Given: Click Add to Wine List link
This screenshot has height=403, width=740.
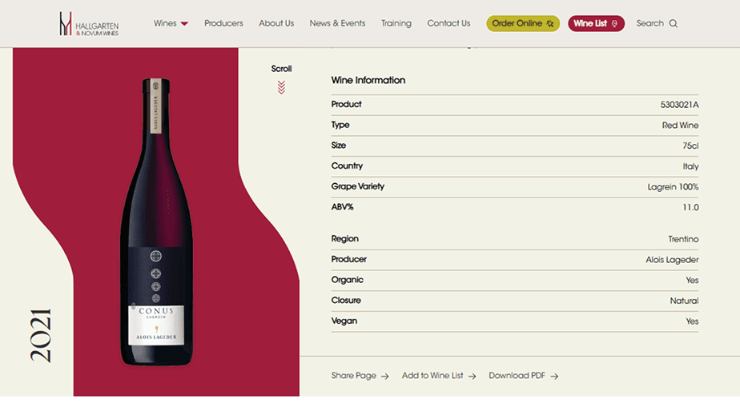Looking at the screenshot, I should (432, 376).
